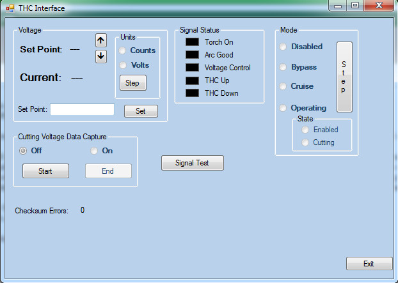The width and height of the screenshot is (398, 283).
Task: Turn data capture On radio button
Action: [94, 151]
